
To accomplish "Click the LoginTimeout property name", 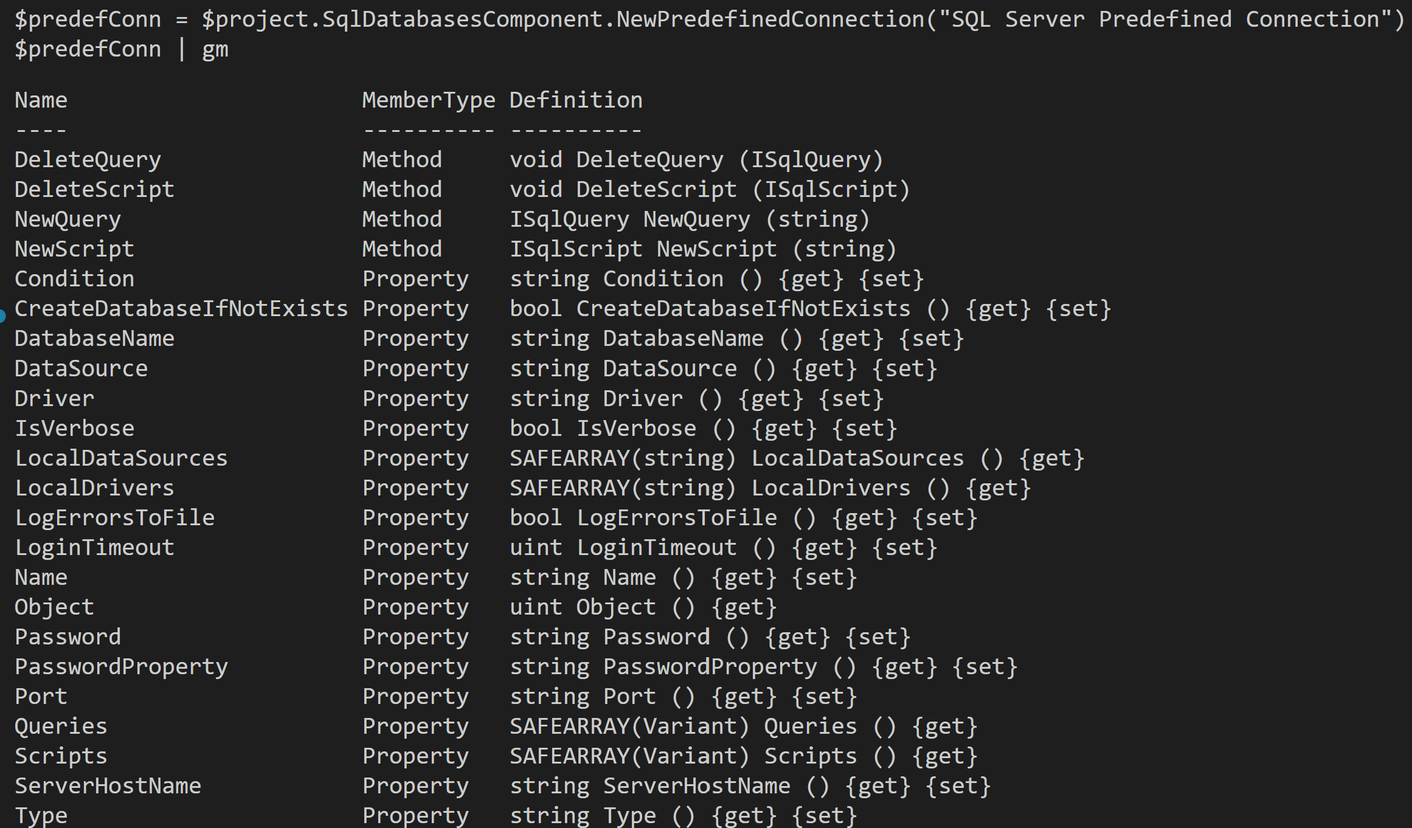I will coord(94,547).
